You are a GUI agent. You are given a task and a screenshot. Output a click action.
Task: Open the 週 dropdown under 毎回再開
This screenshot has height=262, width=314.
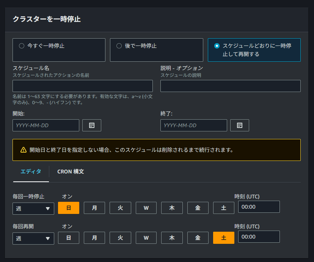tap(33, 238)
